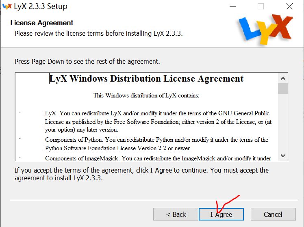Screen dimensions: 304x227
Task: Click the "If you accept the terms" notice
Action: 141,174
